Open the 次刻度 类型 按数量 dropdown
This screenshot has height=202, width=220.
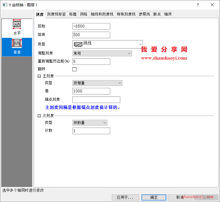90,123
